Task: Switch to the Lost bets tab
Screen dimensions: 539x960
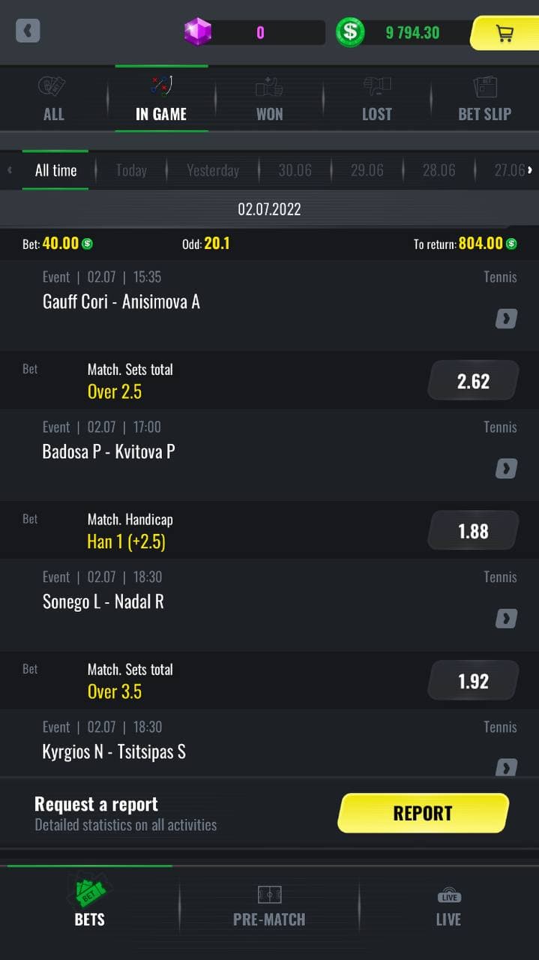Action: click(376, 99)
